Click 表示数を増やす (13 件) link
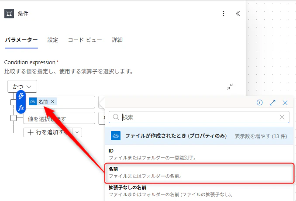The width and height of the screenshot is (296, 201). tap(261, 136)
